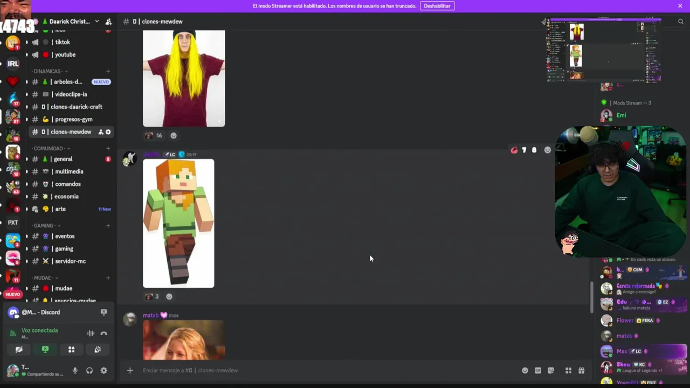Viewport: 690px width, 388px height.
Task: Open the Minecraft Alex image
Action: [x=178, y=223]
